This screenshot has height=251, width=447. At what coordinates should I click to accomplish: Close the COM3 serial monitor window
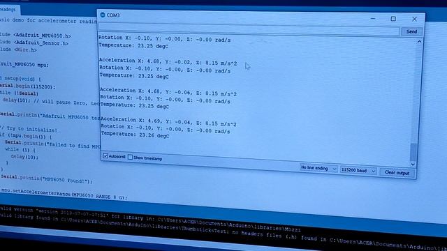[x=414, y=20]
